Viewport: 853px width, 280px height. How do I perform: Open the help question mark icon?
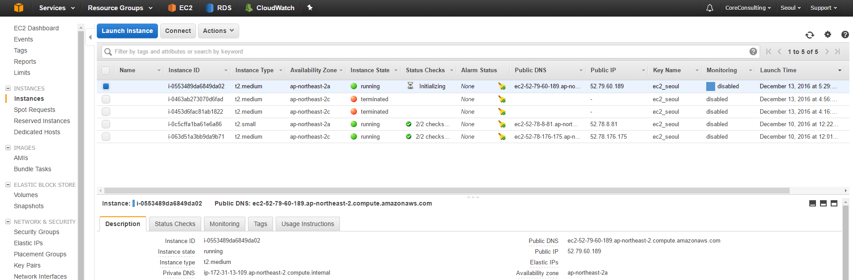(x=845, y=34)
